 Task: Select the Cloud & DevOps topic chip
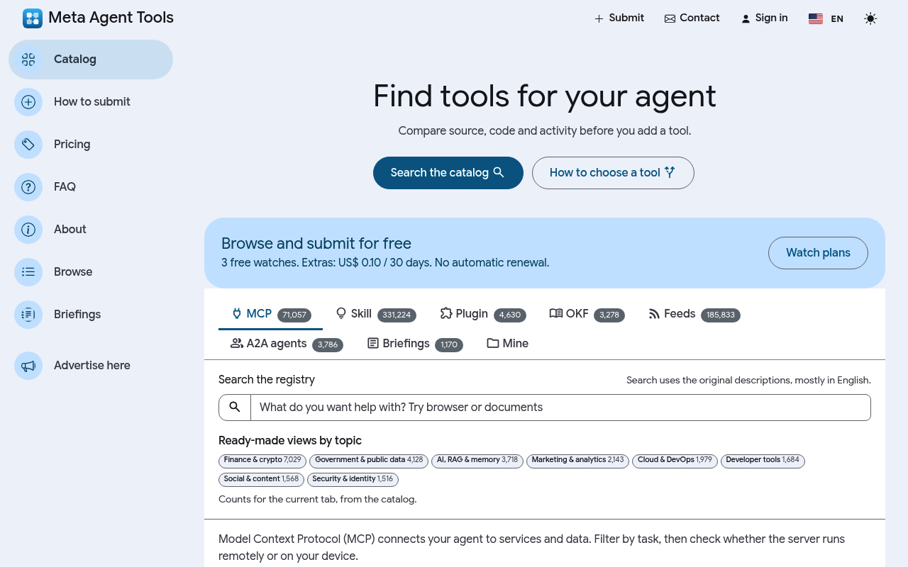tap(675, 461)
